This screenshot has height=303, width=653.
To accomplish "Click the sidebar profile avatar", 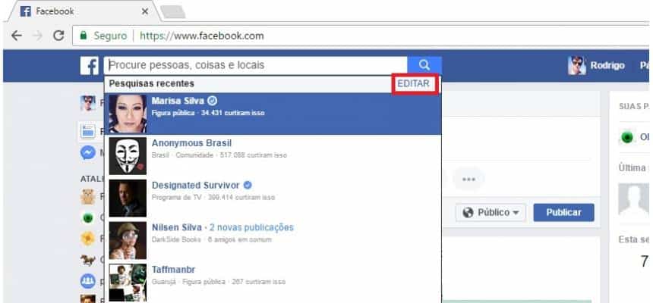I will pos(88,103).
